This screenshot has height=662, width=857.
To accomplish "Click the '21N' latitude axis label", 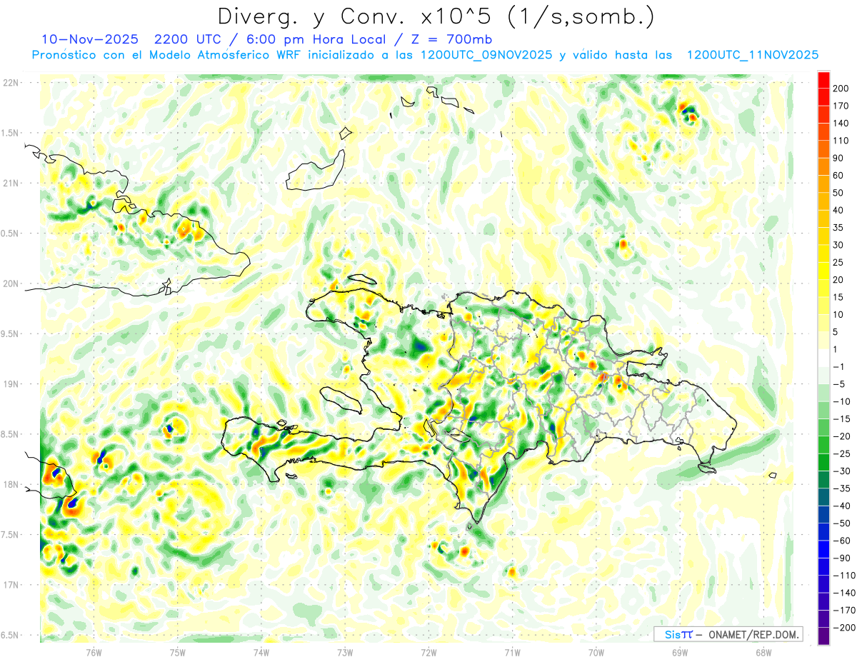I will pyautogui.click(x=11, y=184).
